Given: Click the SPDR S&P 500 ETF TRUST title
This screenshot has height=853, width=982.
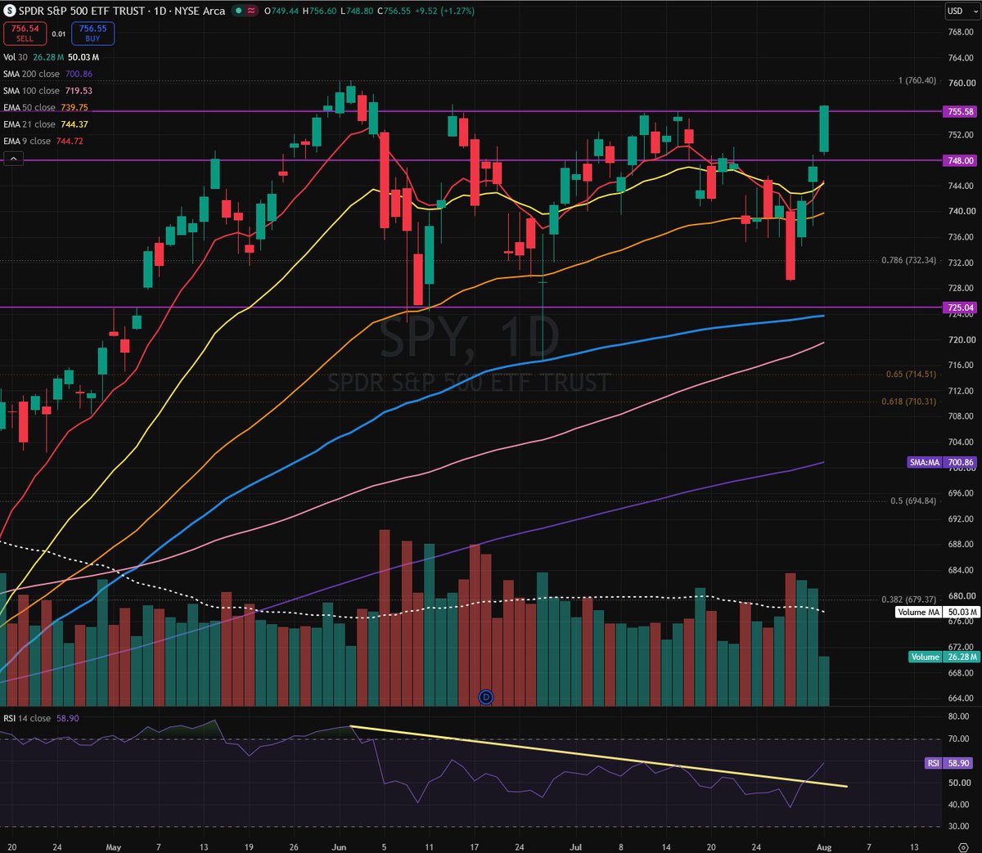Looking at the screenshot, I should click(x=81, y=11).
